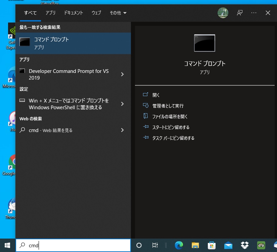The image size is (277, 252).
Task: Expand the その他 dropdown
Action: coord(118,13)
